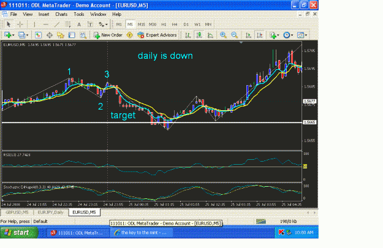Switch timeframe to W1
This screenshot has width=383, height=248.
197,24
